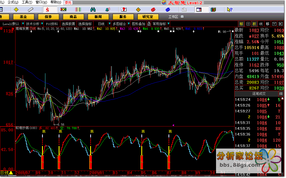Click the 逐笔成交 panel header
The width and height of the screenshot is (286, 178).
click(x=259, y=94)
